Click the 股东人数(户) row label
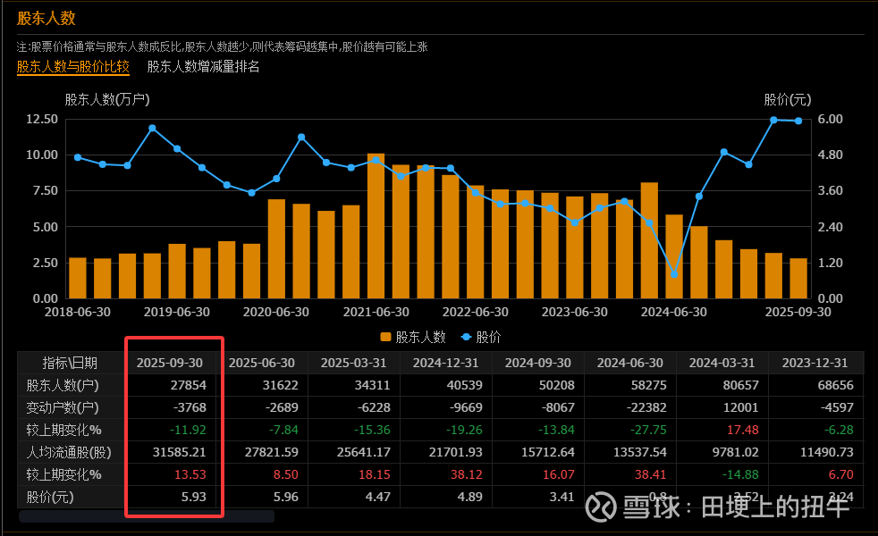The image size is (878, 536). (x=63, y=385)
